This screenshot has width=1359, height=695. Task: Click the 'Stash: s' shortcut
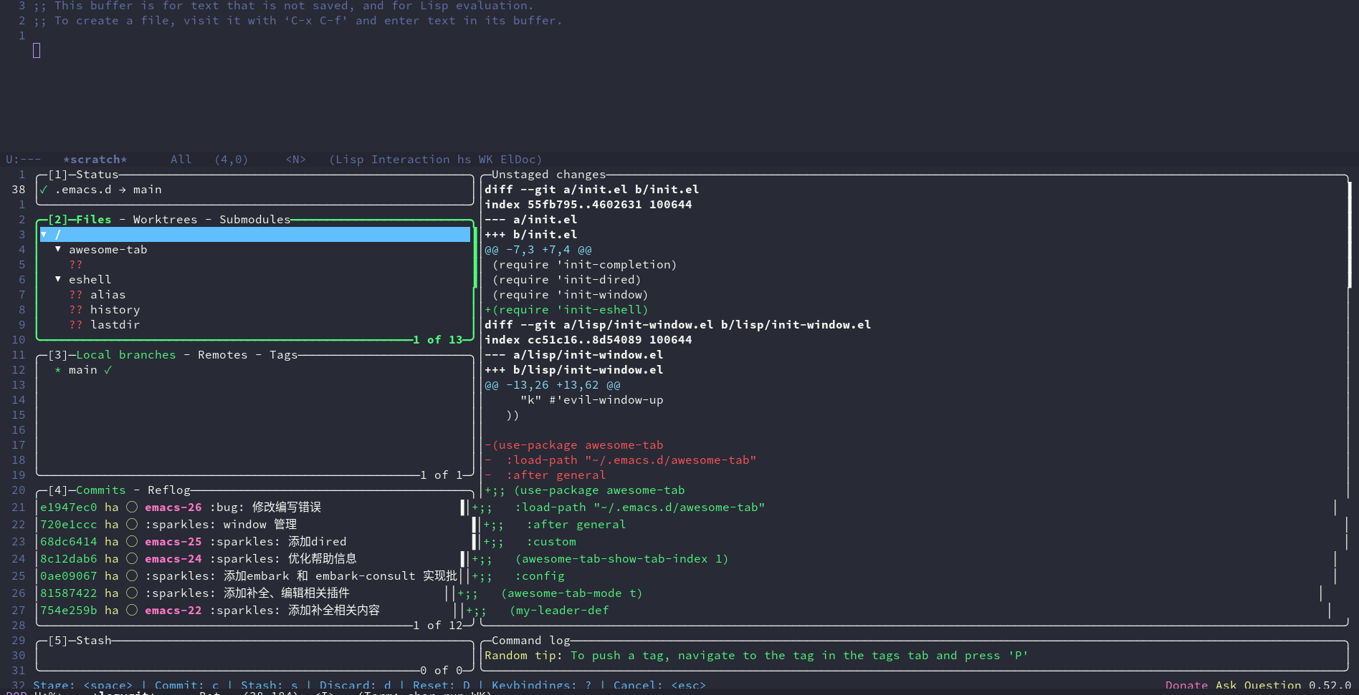click(x=269, y=685)
